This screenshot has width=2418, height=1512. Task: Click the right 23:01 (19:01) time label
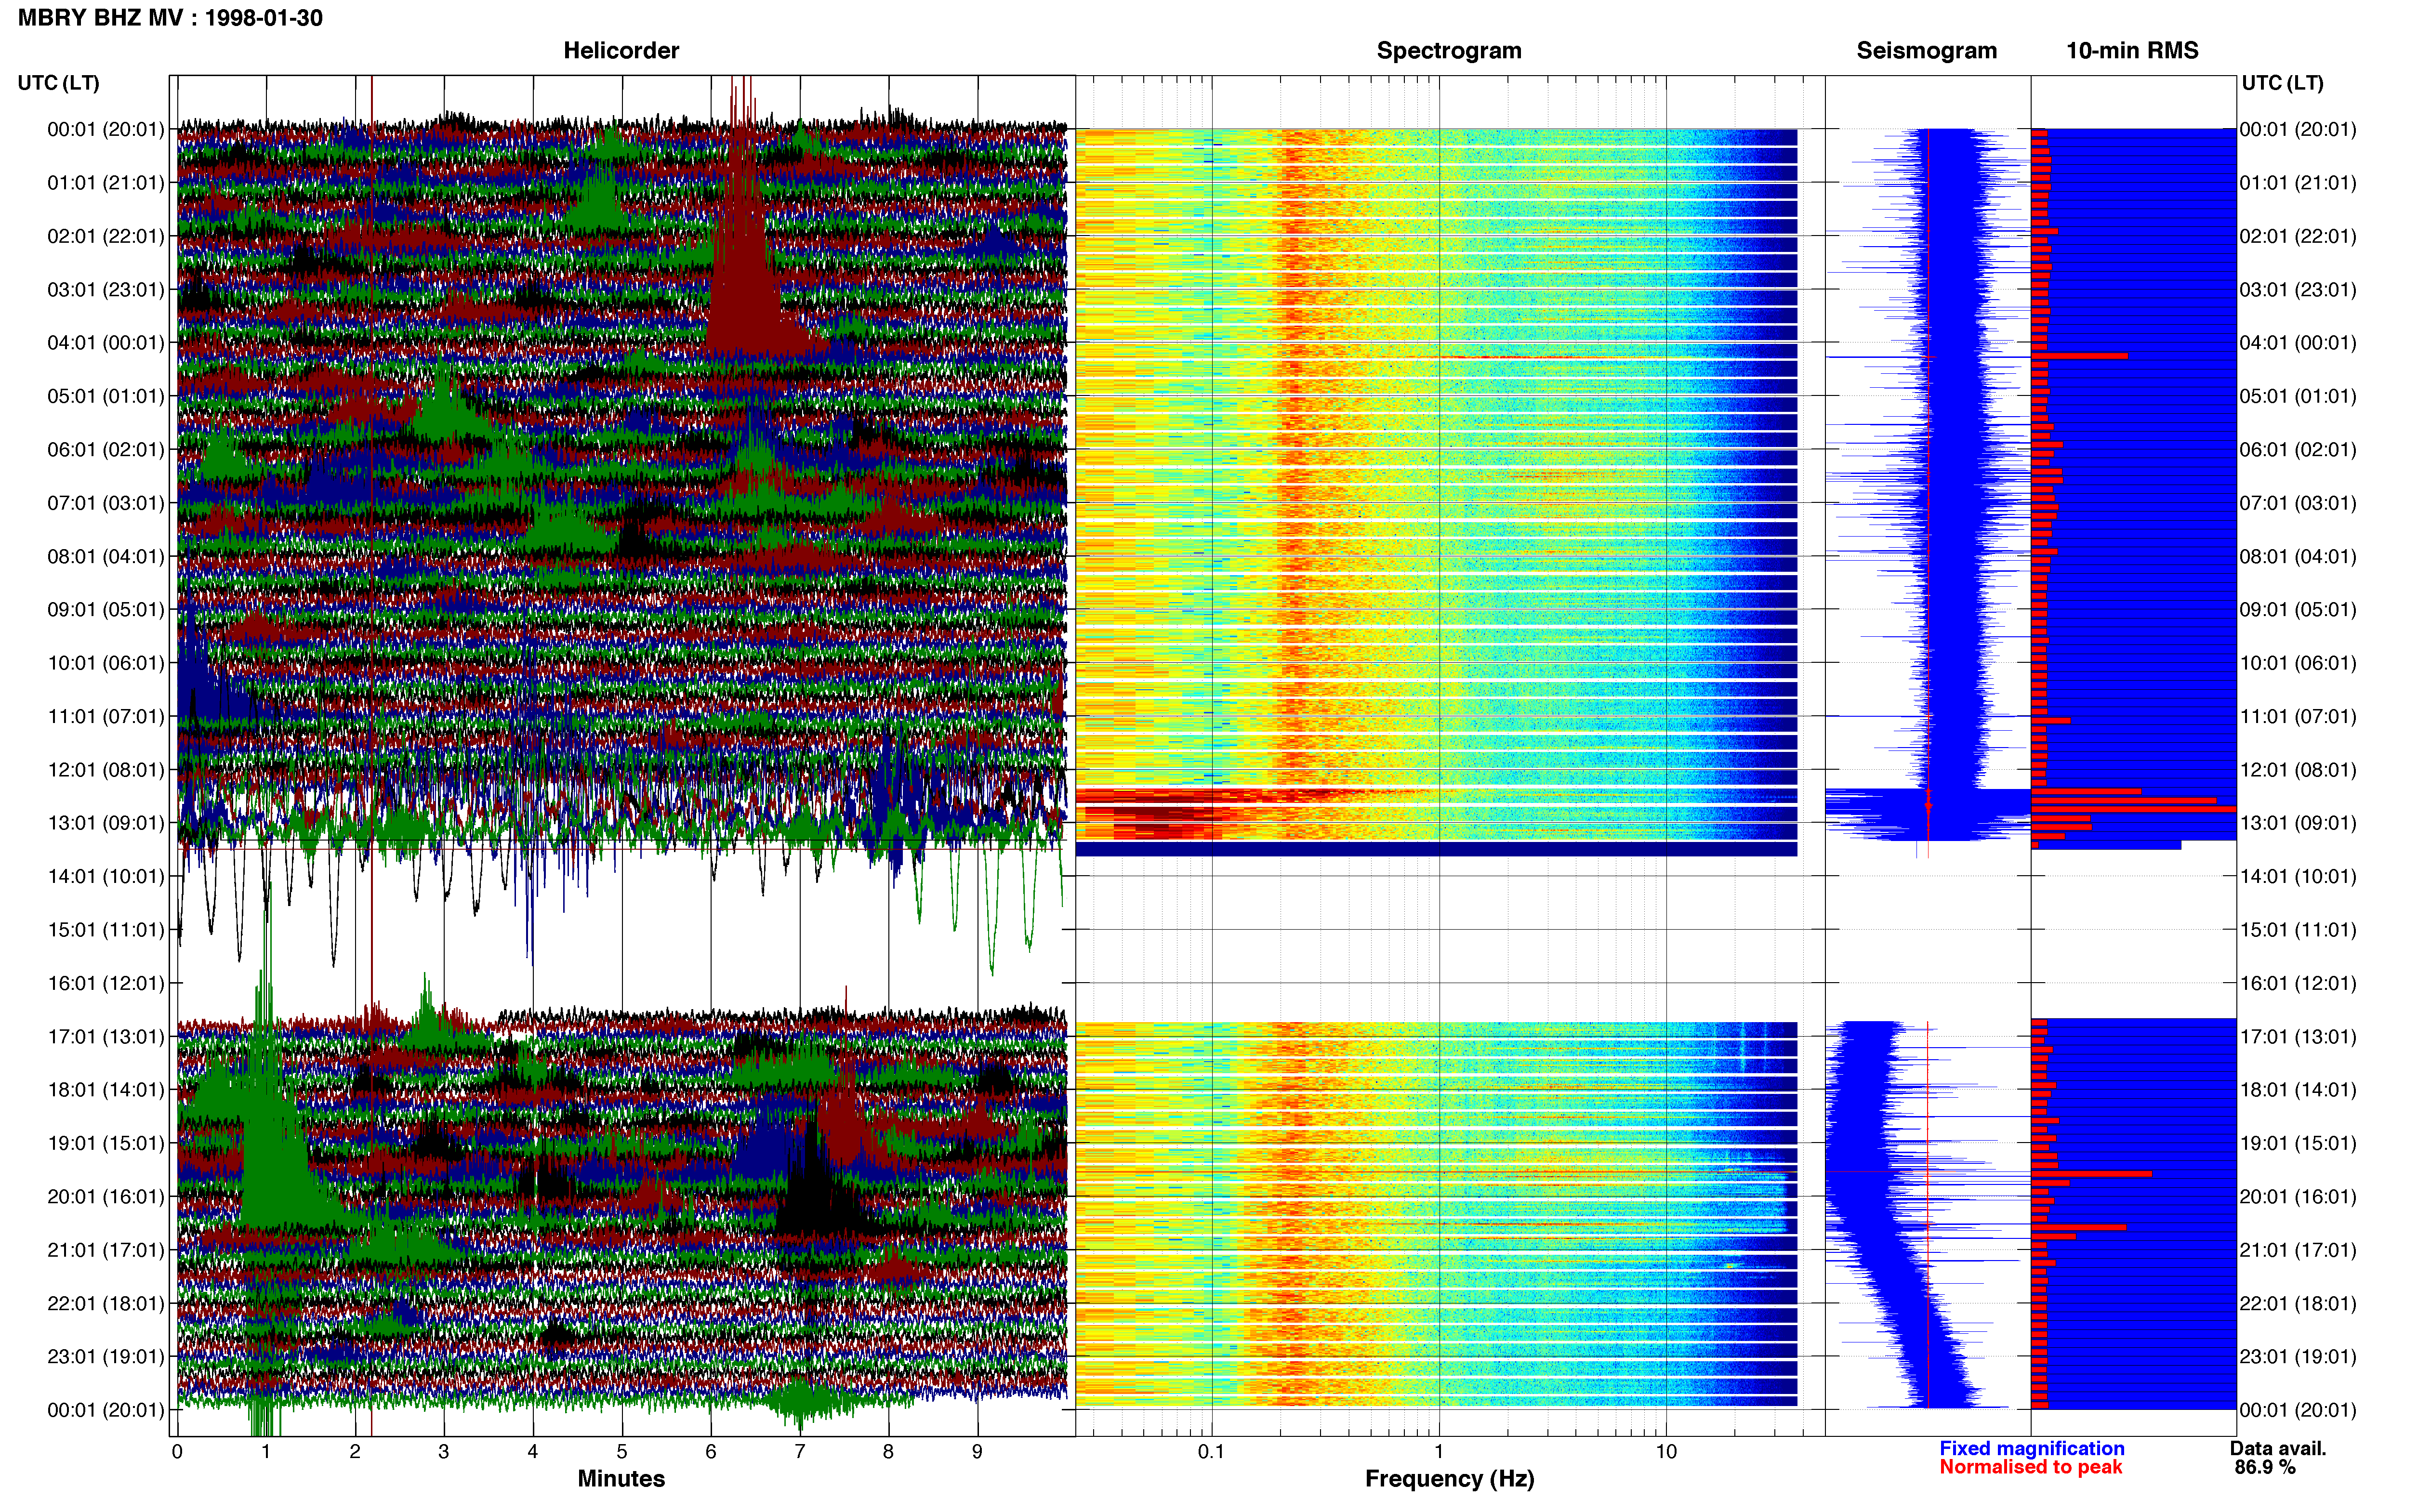(2298, 1357)
